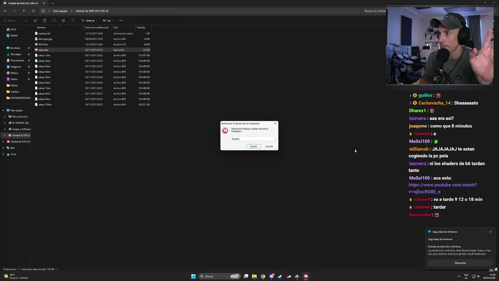Click Aceptar in the language dialog
Viewport: 499px width, 281px height.
tap(253, 146)
